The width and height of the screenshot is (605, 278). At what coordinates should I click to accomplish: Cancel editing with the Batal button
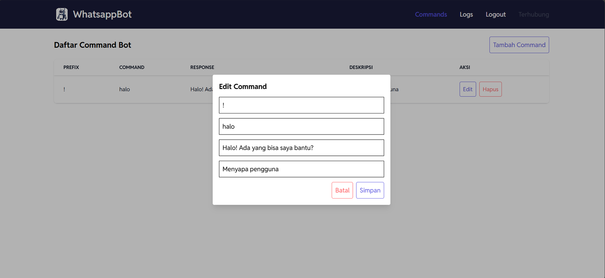[342, 190]
